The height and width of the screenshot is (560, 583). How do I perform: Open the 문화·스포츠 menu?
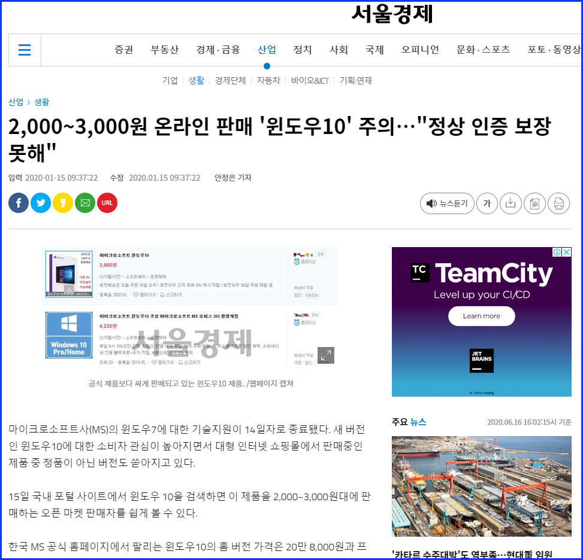484,50
